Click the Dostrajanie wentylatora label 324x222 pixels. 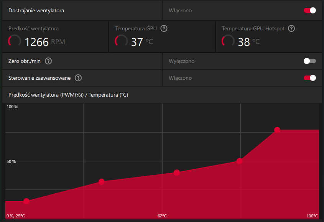click(x=36, y=10)
